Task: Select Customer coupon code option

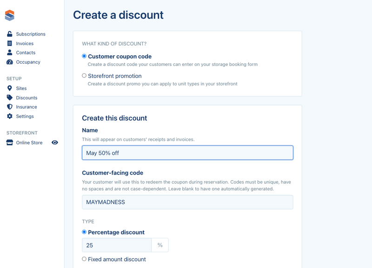Action: pos(84,56)
